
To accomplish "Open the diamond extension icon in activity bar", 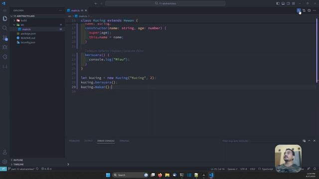I will point(5,57).
